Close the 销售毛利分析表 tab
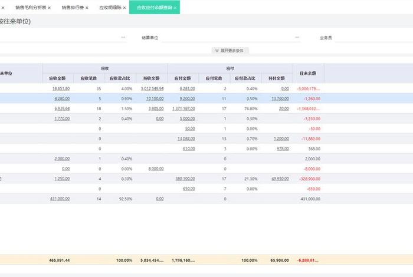Image resolution: width=413 pixels, height=277 pixels. click(49, 8)
